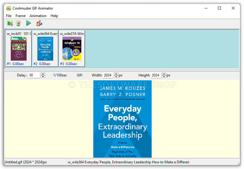Select frame #2 Everyday People thumbnail
Image resolution: width=244 pixels, height=169 pixels.
[45, 49]
